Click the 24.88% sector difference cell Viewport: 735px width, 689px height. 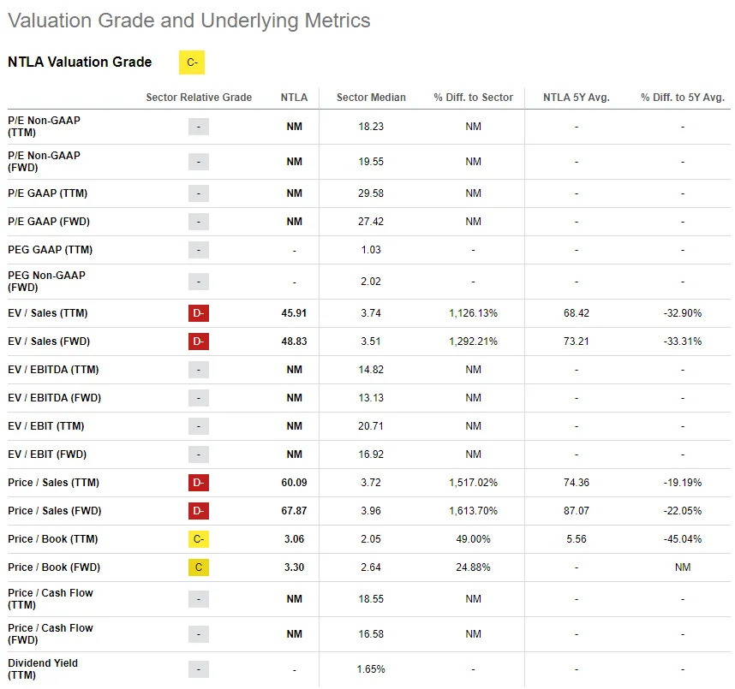[x=474, y=567]
